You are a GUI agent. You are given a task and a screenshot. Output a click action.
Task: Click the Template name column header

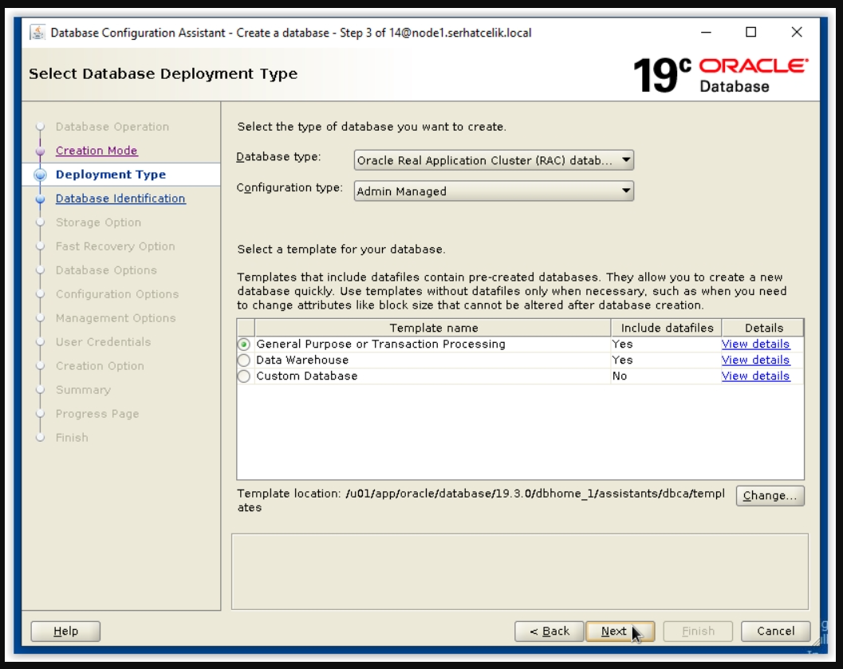tap(433, 328)
